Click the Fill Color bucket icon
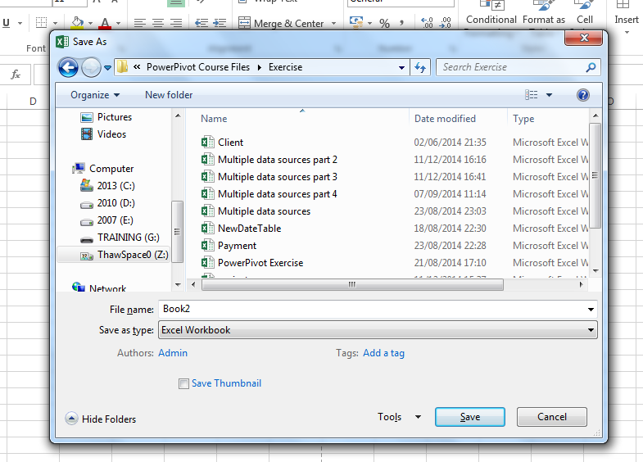Screen dimensions: 643x462 click(x=77, y=23)
